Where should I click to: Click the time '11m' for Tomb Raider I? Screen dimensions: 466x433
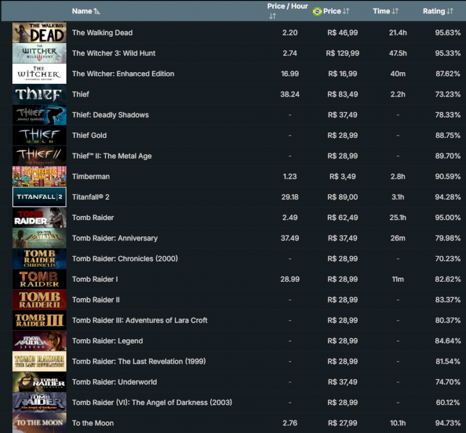398,279
